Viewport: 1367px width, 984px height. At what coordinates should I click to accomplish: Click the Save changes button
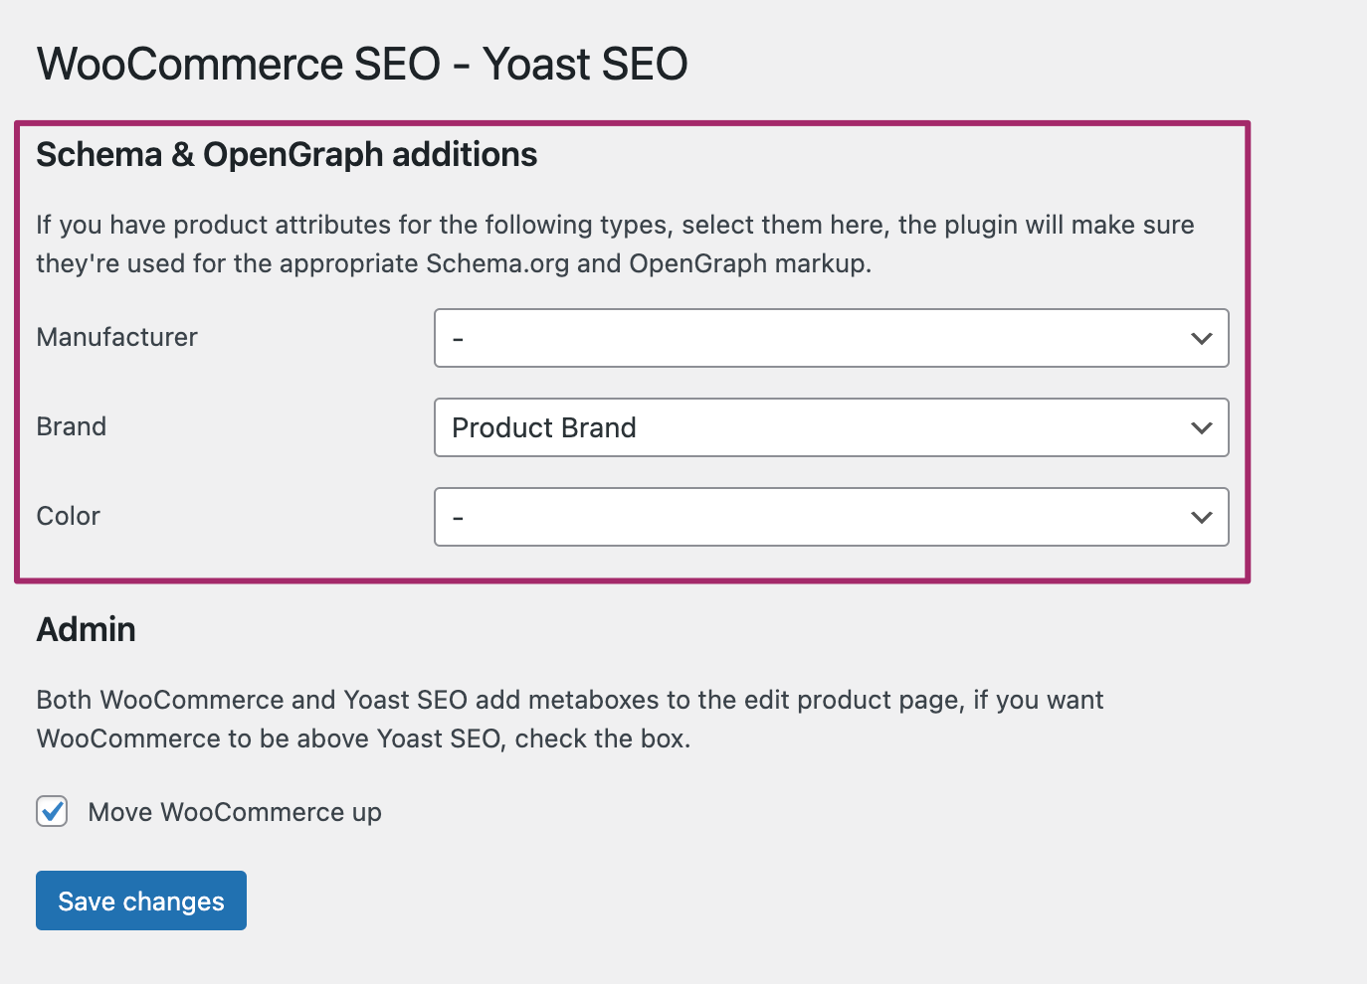coord(141,901)
